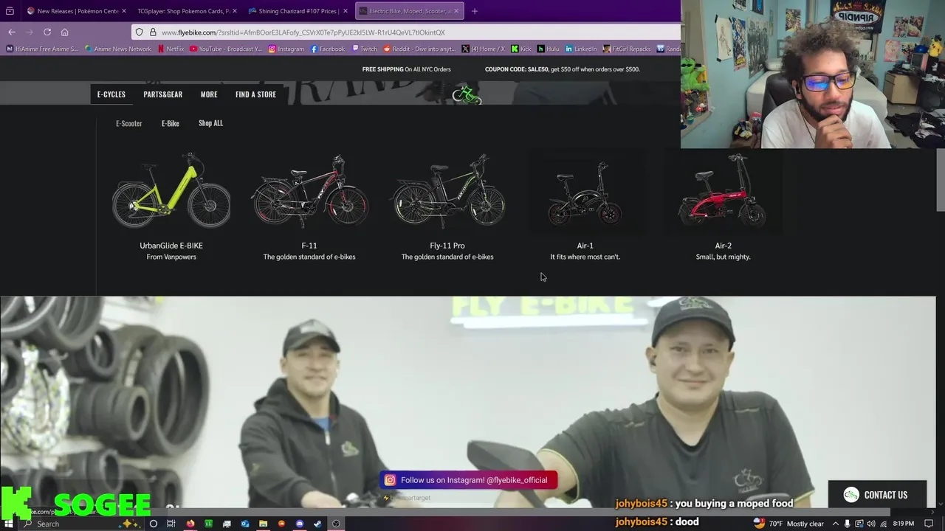This screenshot has width=945, height=531.
Task: Open Anime News Network bookmark
Action: coord(118,49)
